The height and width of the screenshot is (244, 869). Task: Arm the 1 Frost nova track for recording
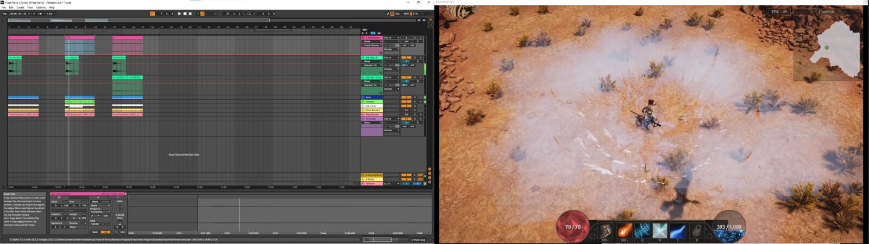pyautogui.click(x=420, y=37)
